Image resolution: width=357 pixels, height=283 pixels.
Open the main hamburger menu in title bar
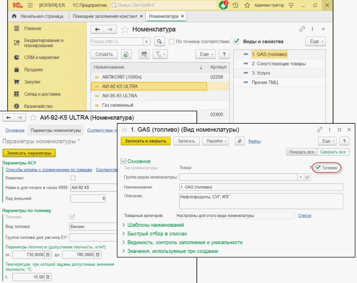point(30,5)
